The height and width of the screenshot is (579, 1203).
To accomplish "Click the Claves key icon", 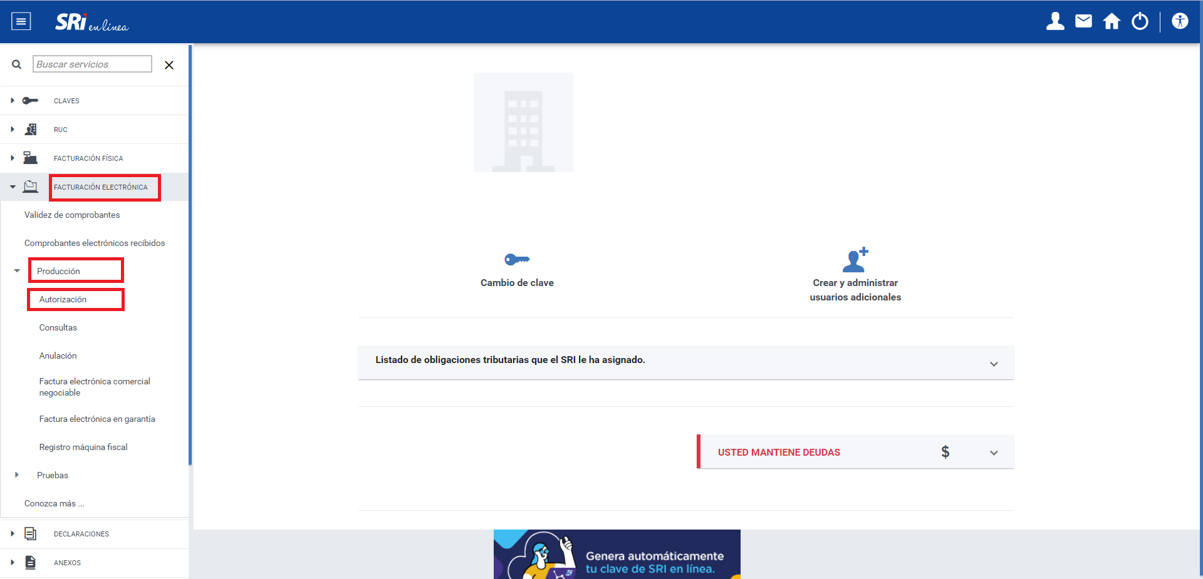I will (30, 101).
